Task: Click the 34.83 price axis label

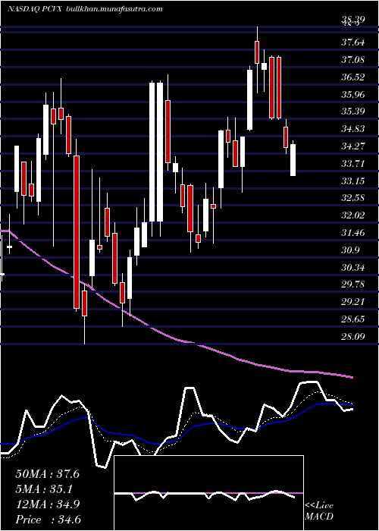Action: point(353,129)
